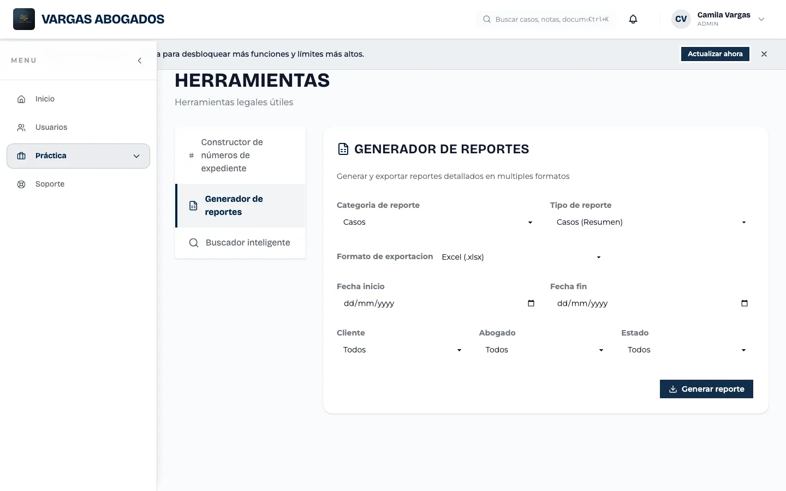786x491 pixels.
Task: Click the hash icon beside Constructor de números
Action: click(x=192, y=155)
